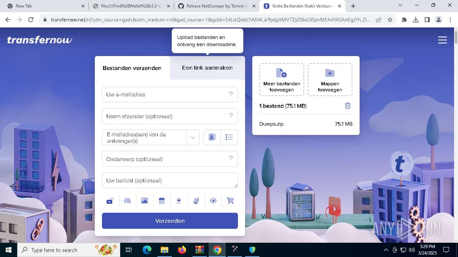Open the Windows Start menu
Viewport: 458px width, 257px height.
click(9, 250)
